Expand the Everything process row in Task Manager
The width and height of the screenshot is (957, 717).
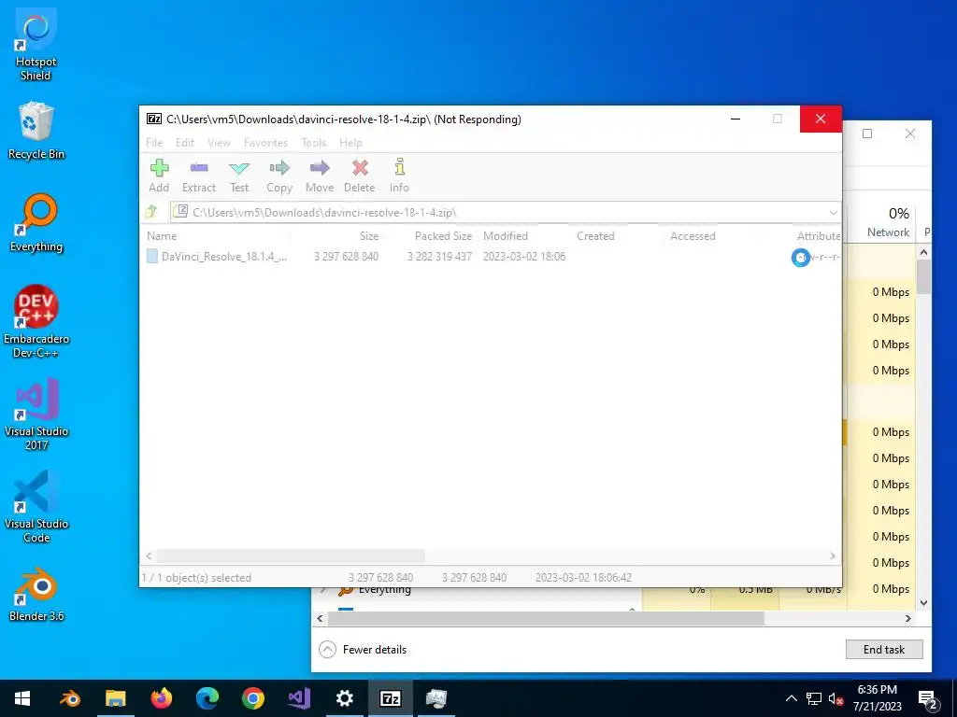325,590
